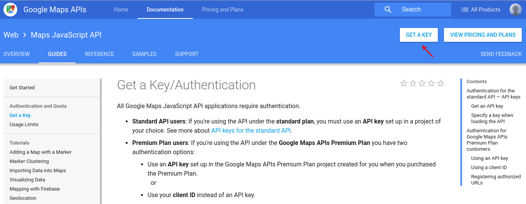Screen dimensions: 526x204
Task: Open Usage Limits in the sidebar
Action: 24,125
